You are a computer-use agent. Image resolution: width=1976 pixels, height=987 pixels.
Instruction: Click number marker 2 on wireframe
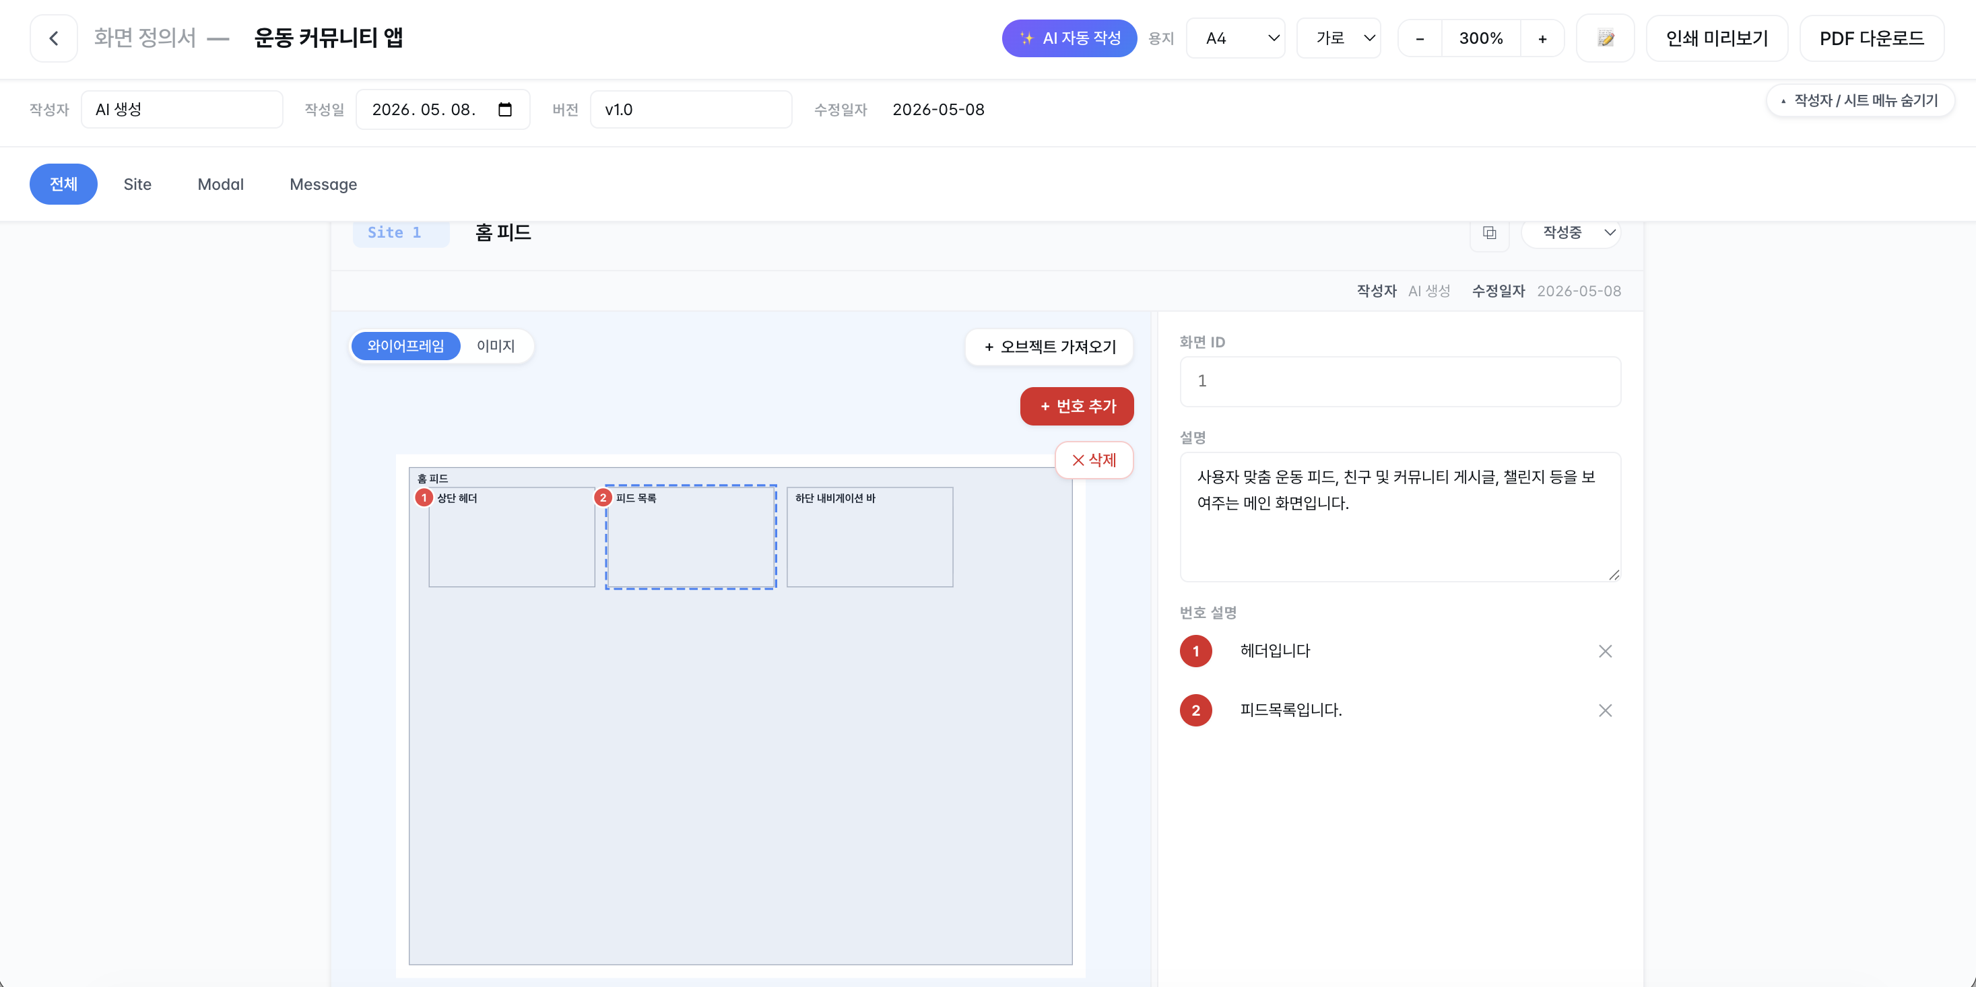pyautogui.click(x=603, y=498)
